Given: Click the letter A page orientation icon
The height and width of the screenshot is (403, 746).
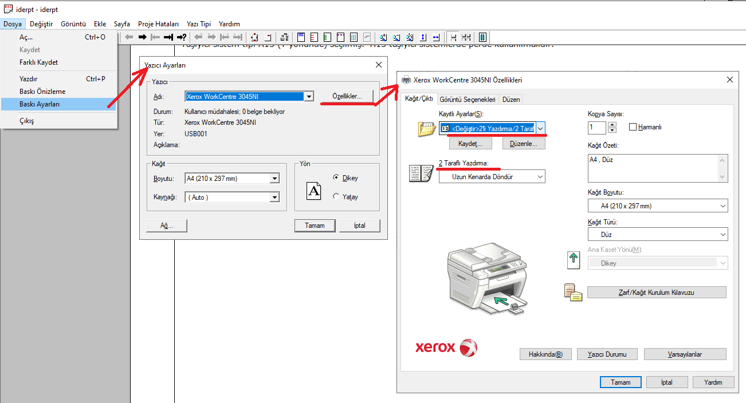Looking at the screenshot, I should pos(313,190).
